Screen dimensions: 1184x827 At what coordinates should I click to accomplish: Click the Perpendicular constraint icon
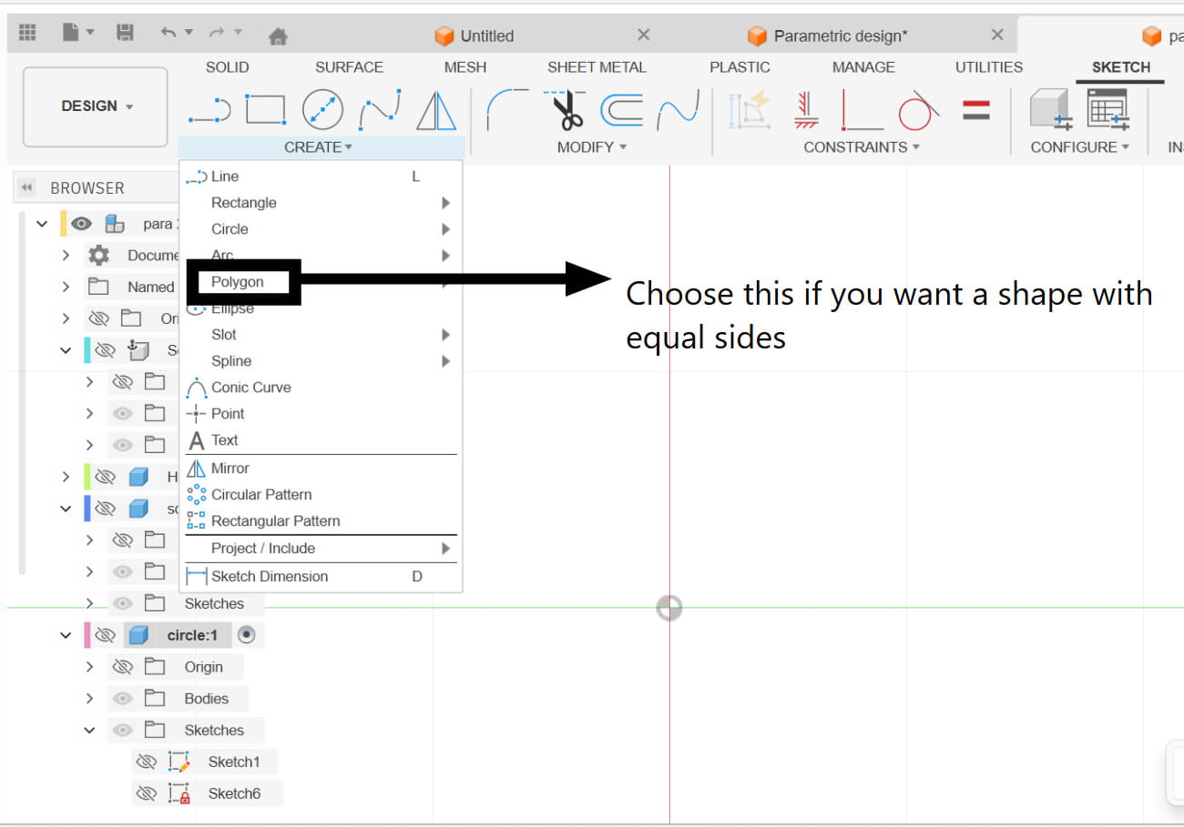coord(862,110)
